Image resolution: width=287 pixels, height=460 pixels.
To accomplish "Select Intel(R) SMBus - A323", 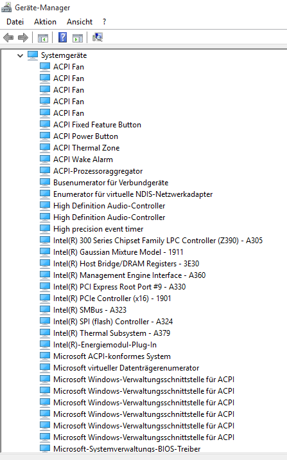I will 90,310.
